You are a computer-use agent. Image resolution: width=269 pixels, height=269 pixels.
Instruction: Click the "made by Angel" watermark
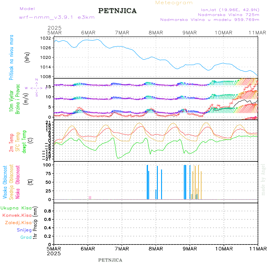[x=263, y=179]
